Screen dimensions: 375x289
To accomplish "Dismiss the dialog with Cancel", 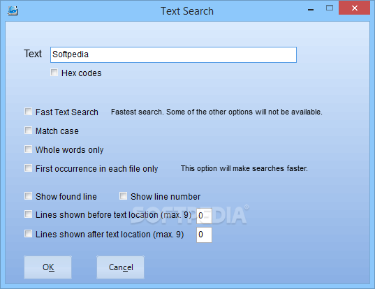I will coord(121,267).
